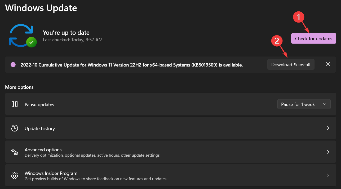Click the 'You're up to date' status text

tap(66, 33)
